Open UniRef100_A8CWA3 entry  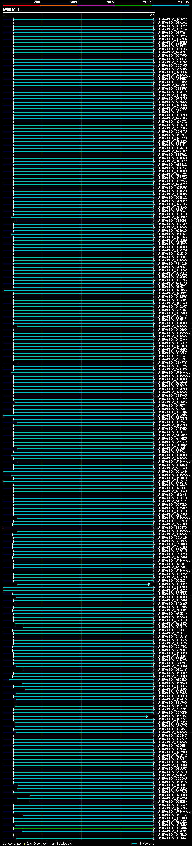click(x=172, y=491)
